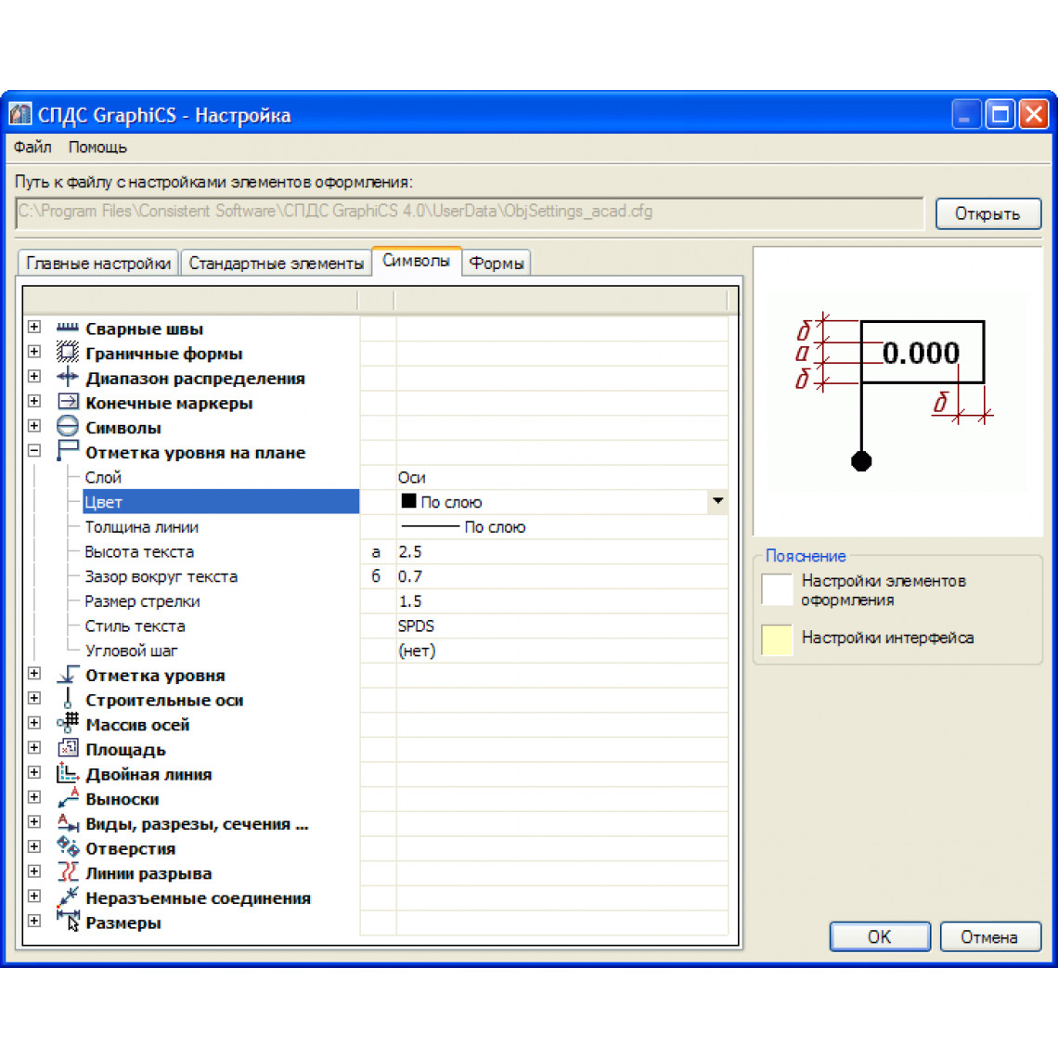
Task: Expand the Площадь node
Action: [x=34, y=748]
